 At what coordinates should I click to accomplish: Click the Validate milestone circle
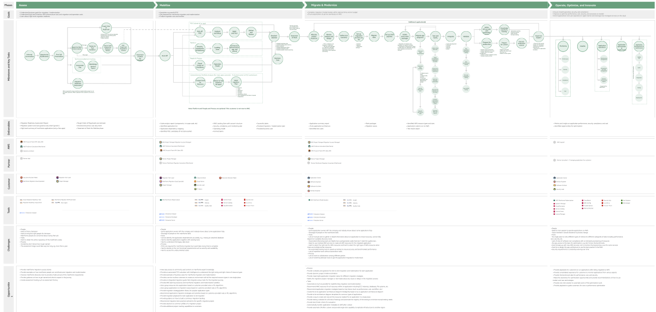point(466,36)
